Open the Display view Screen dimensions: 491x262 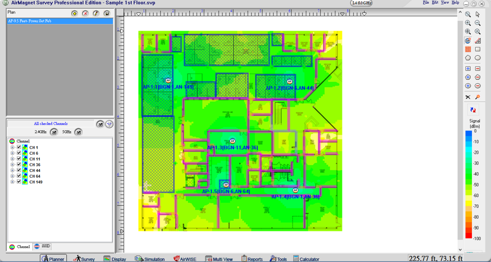point(115,259)
